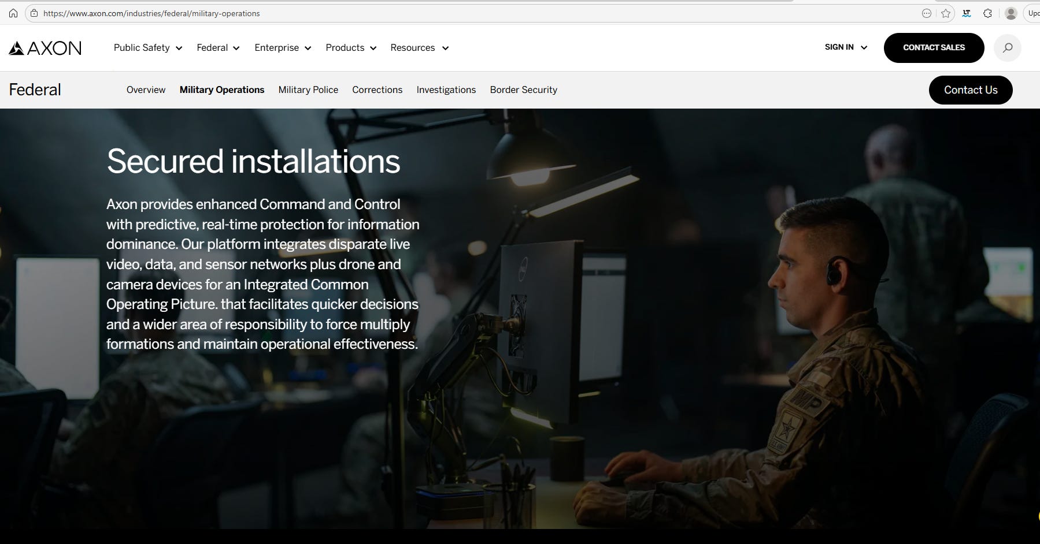Open the Investigations tab
The width and height of the screenshot is (1040, 544).
click(446, 90)
